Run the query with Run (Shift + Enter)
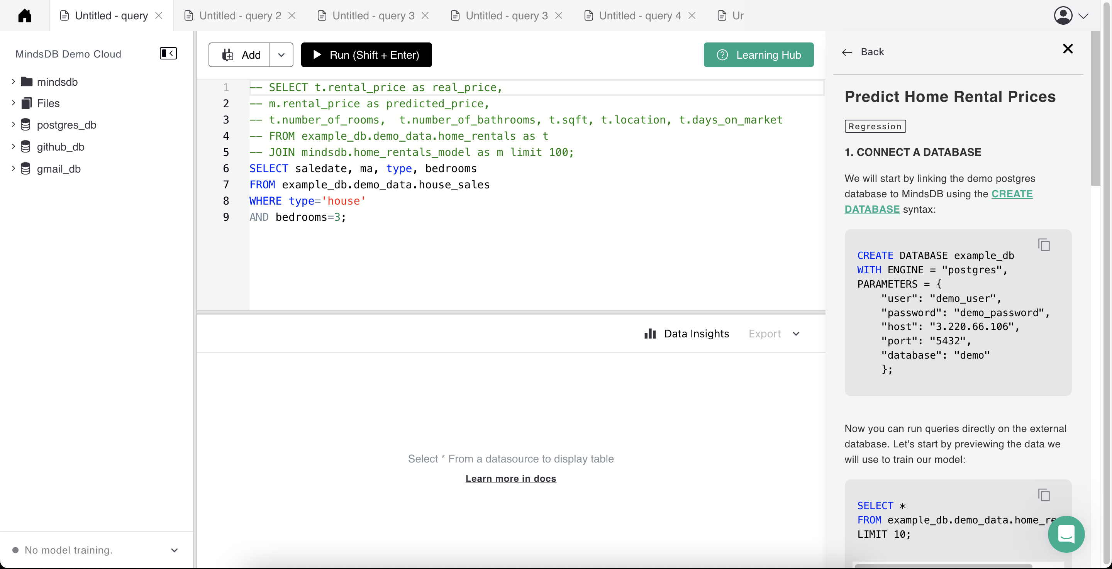The height and width of the screenshot is (569, 1112). tap(366, 55)
